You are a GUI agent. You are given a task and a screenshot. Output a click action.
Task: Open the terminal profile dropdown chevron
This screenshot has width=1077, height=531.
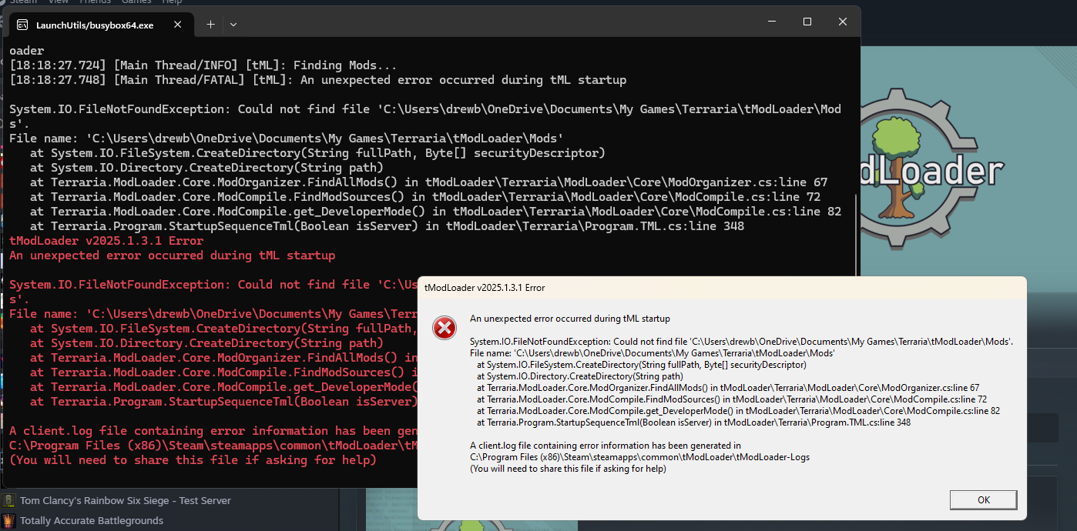[x=233, y=25]
